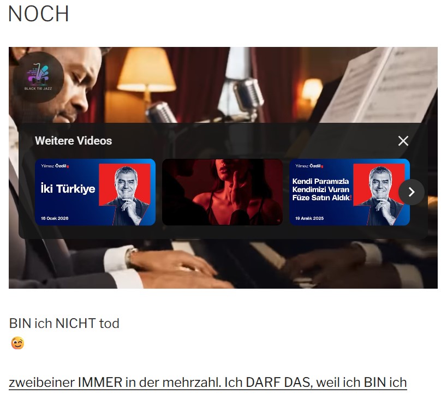Click the NOCH heading text
Viewport: 441px width, 400px height.
pyautogui.click(x=39, y=14)
